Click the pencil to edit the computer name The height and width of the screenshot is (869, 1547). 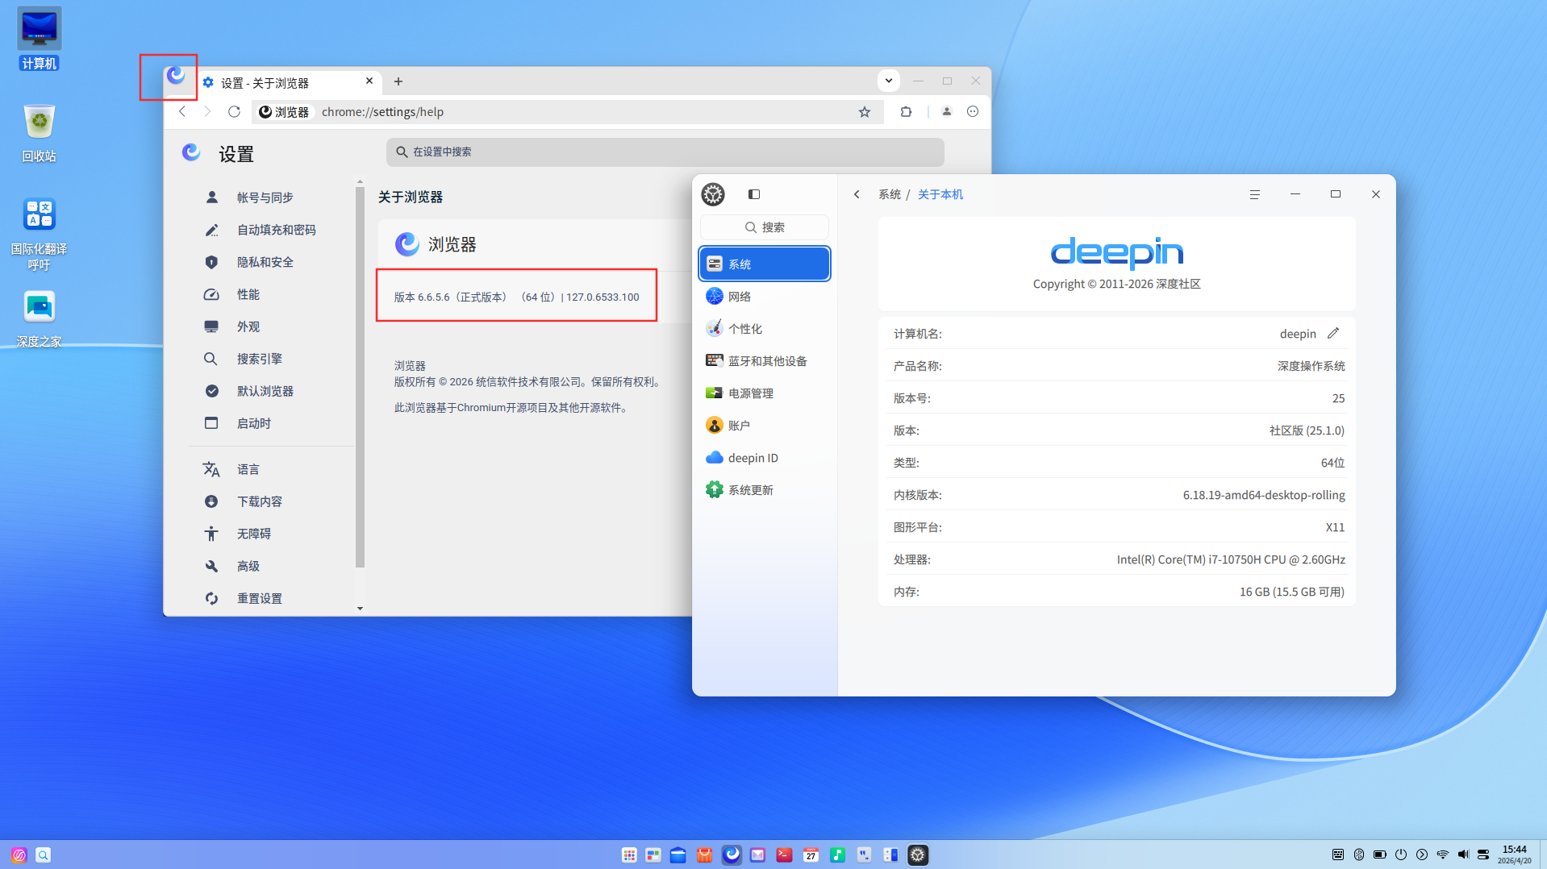pos(1333,333)
